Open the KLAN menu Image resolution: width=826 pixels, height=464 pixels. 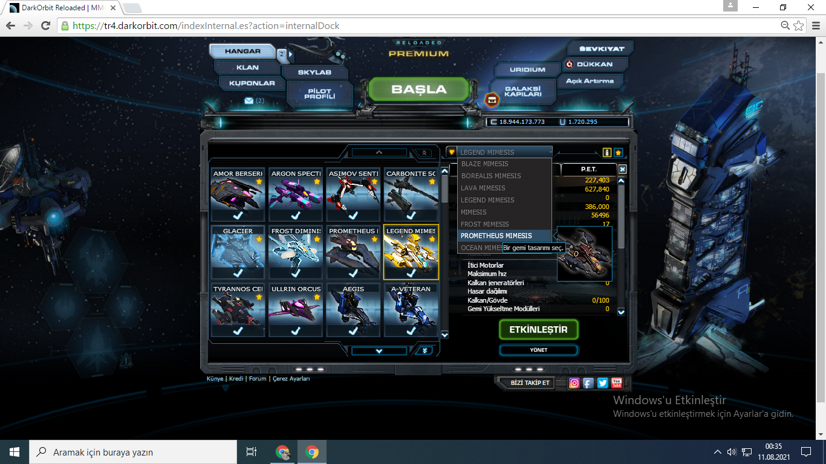pyautogui.click(x=247, y=68)
